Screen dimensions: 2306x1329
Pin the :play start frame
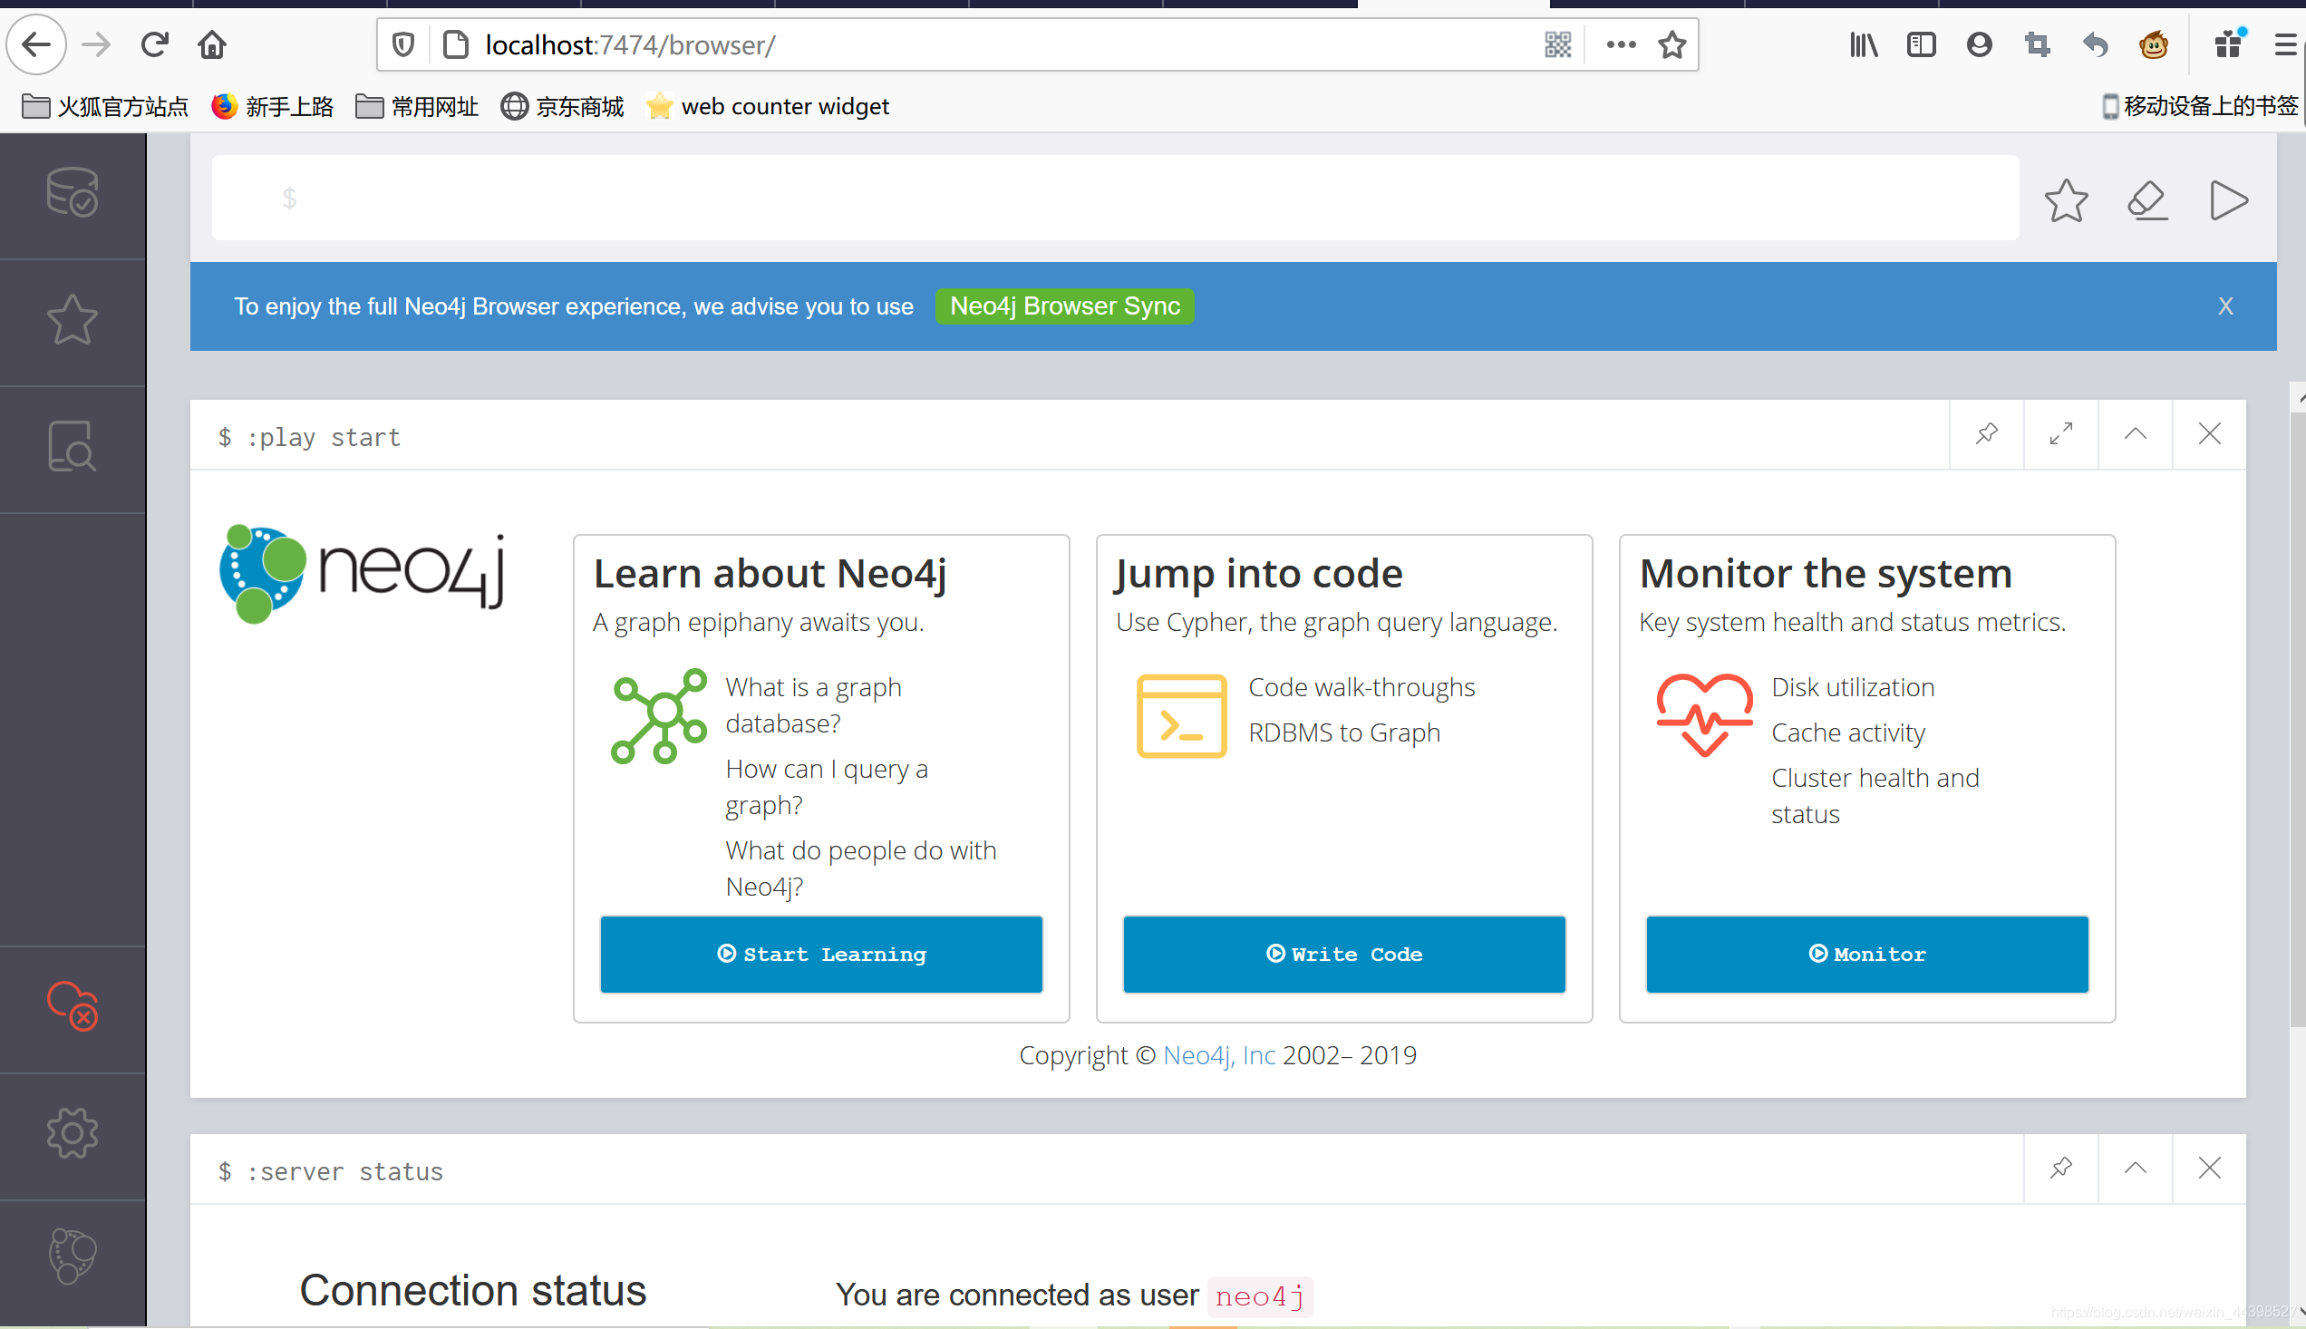[x=1987, y=433]
